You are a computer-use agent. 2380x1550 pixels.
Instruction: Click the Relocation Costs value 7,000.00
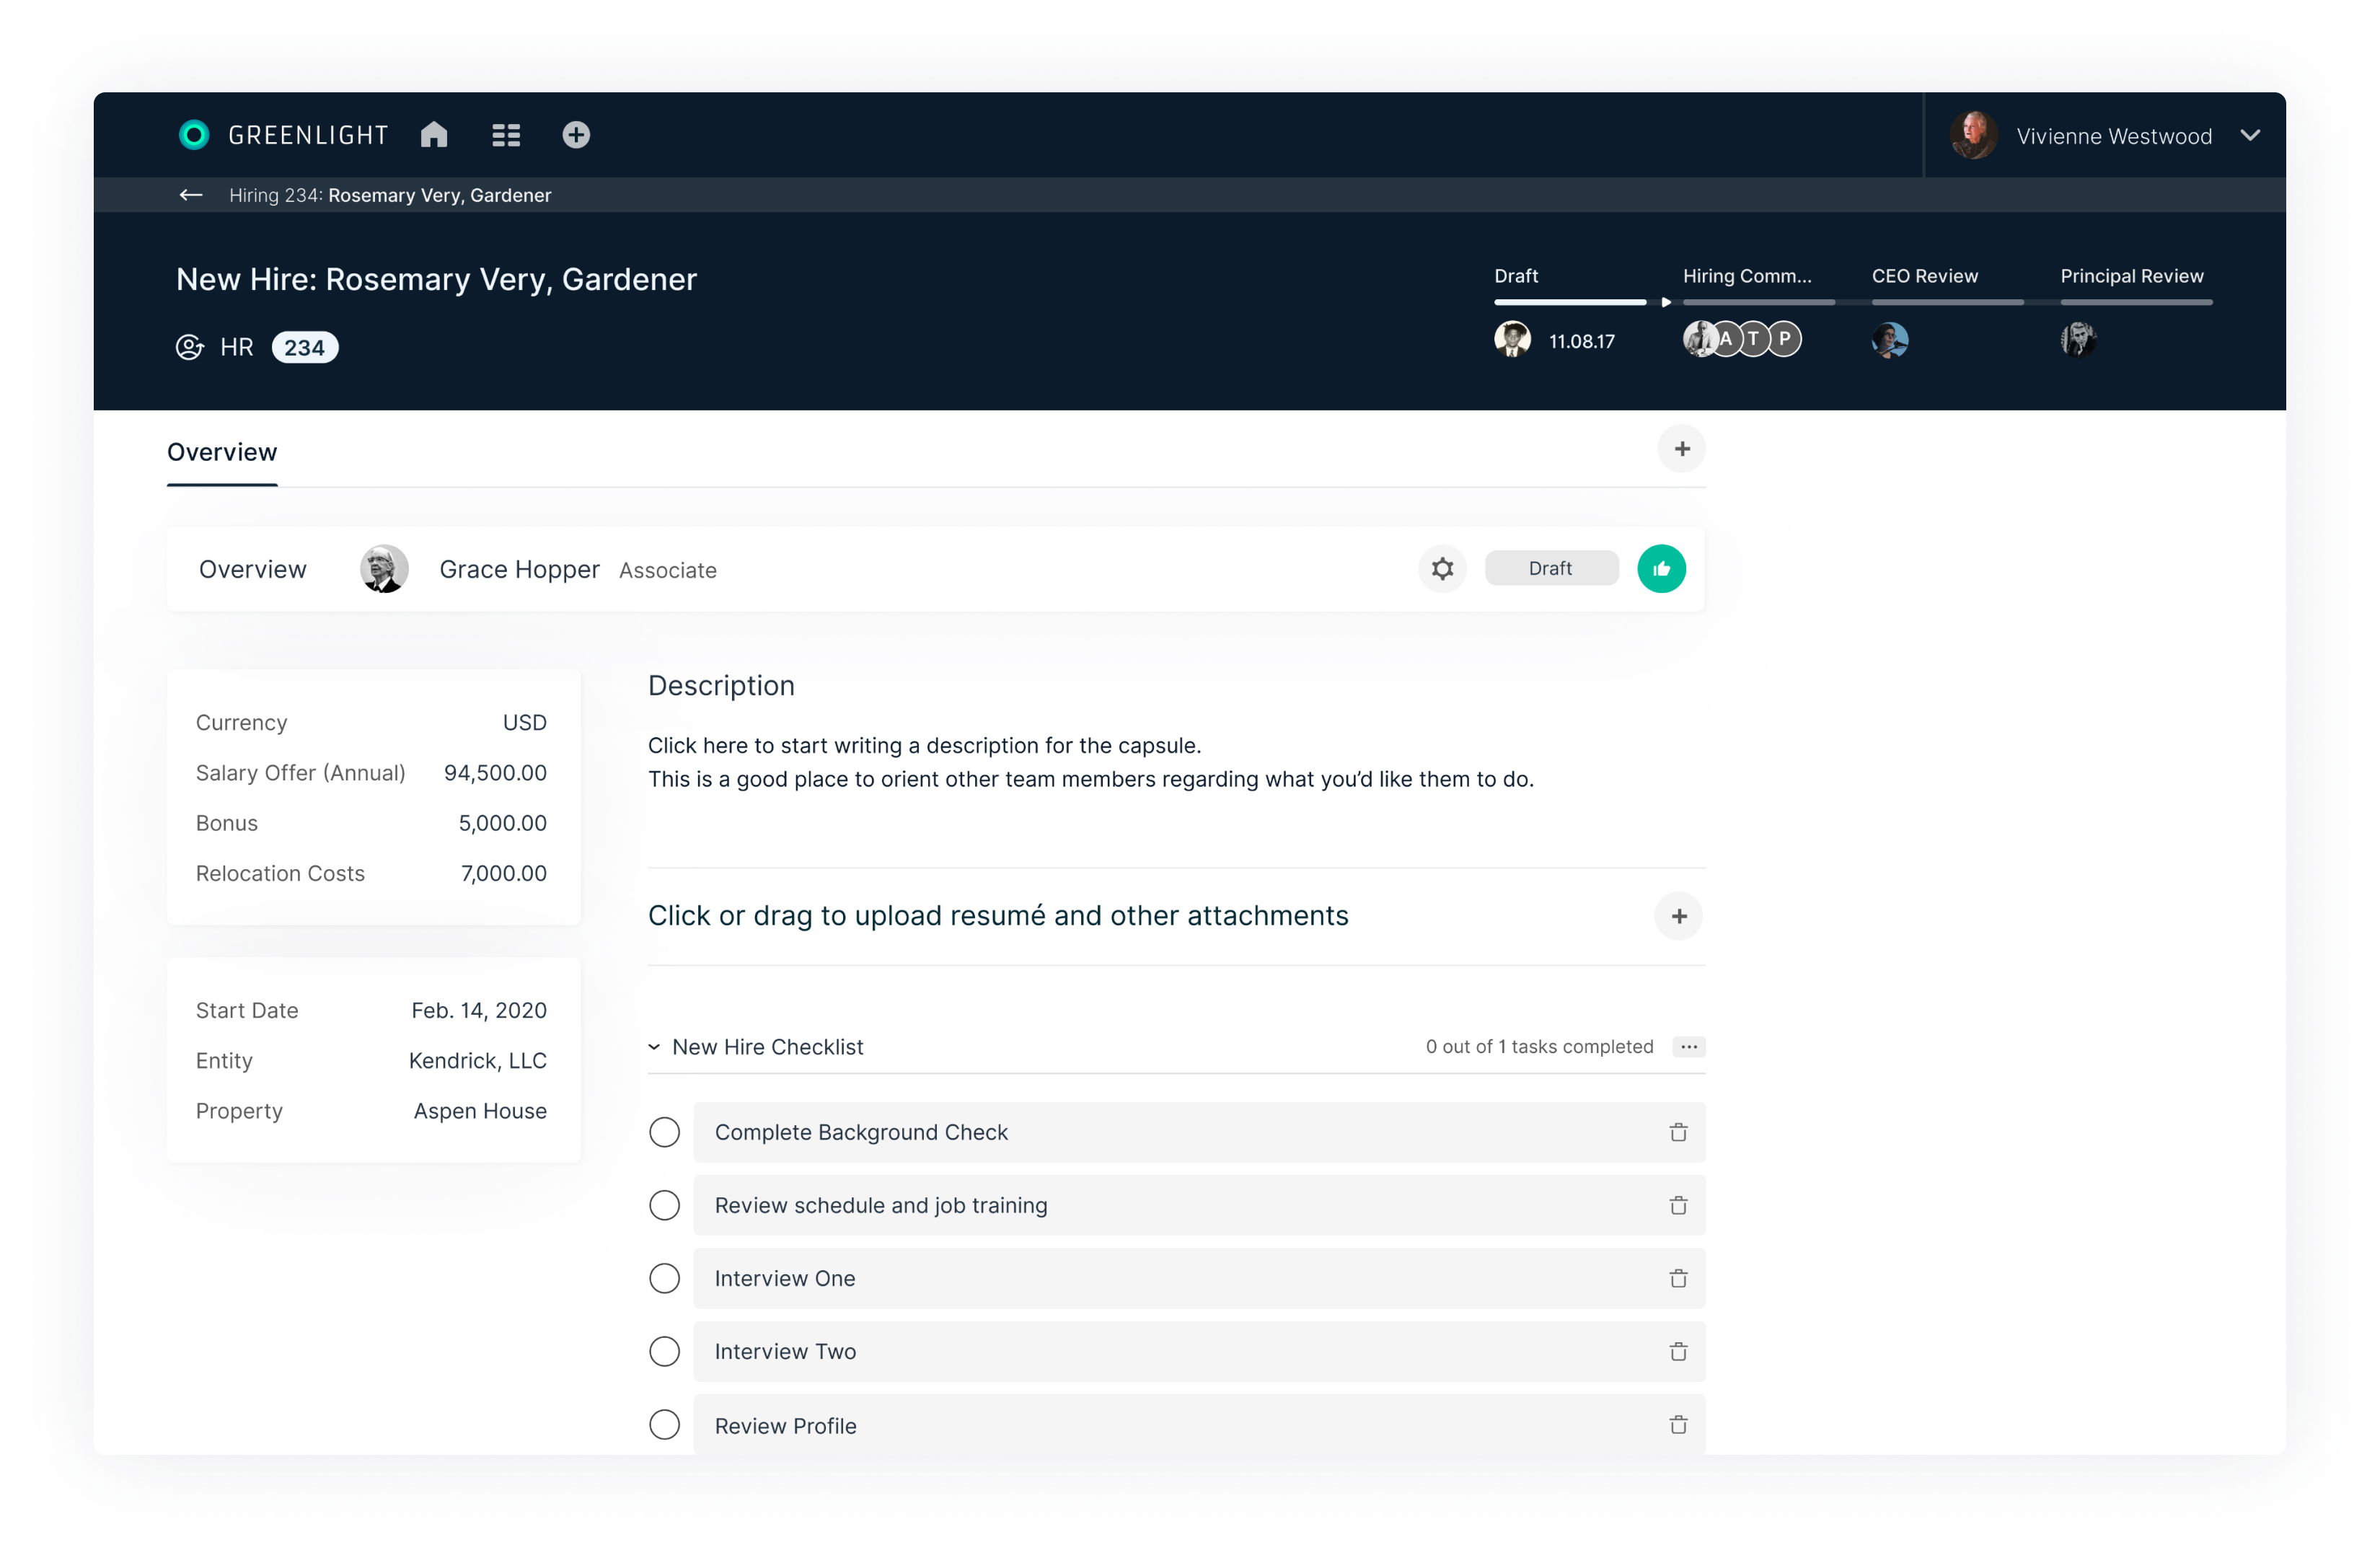point(503,873)
